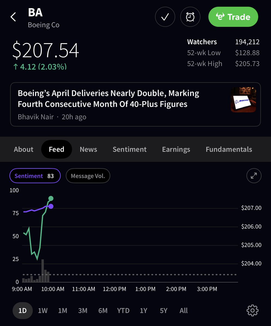Go back using the left chevron arrow
This screenshot has width=271, height=326.
(13, 17)
